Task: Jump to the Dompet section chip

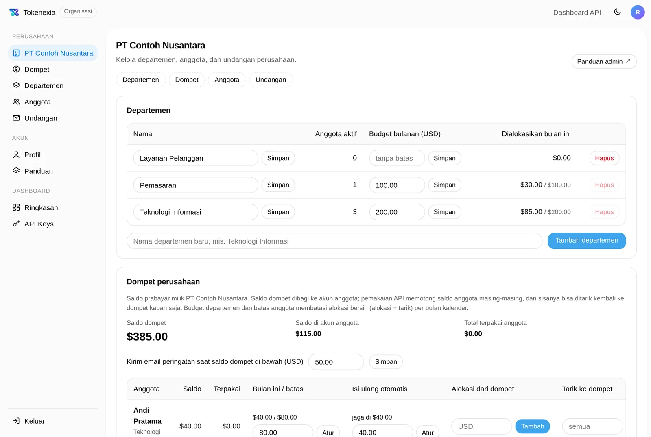Action: [x=187, y=80]
